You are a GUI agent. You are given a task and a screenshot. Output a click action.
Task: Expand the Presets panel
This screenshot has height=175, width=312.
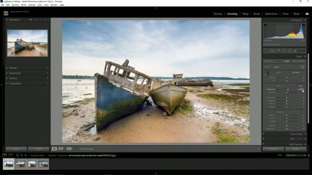coord(7,68)
